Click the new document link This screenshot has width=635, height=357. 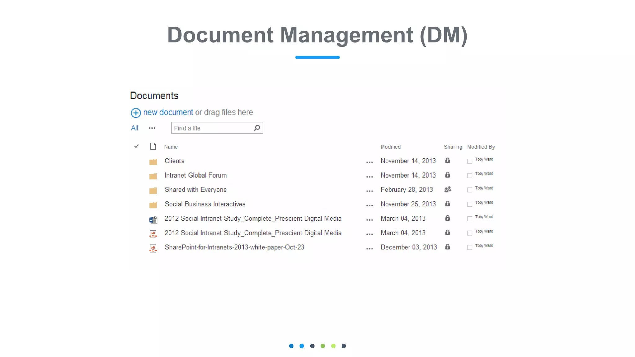click(x=168, y=112)
